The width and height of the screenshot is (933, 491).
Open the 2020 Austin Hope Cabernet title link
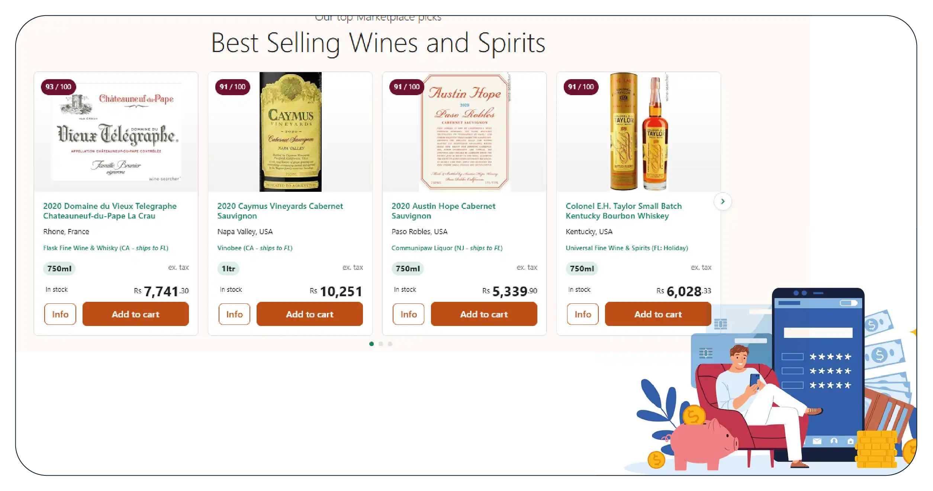(x=443, y=211)
